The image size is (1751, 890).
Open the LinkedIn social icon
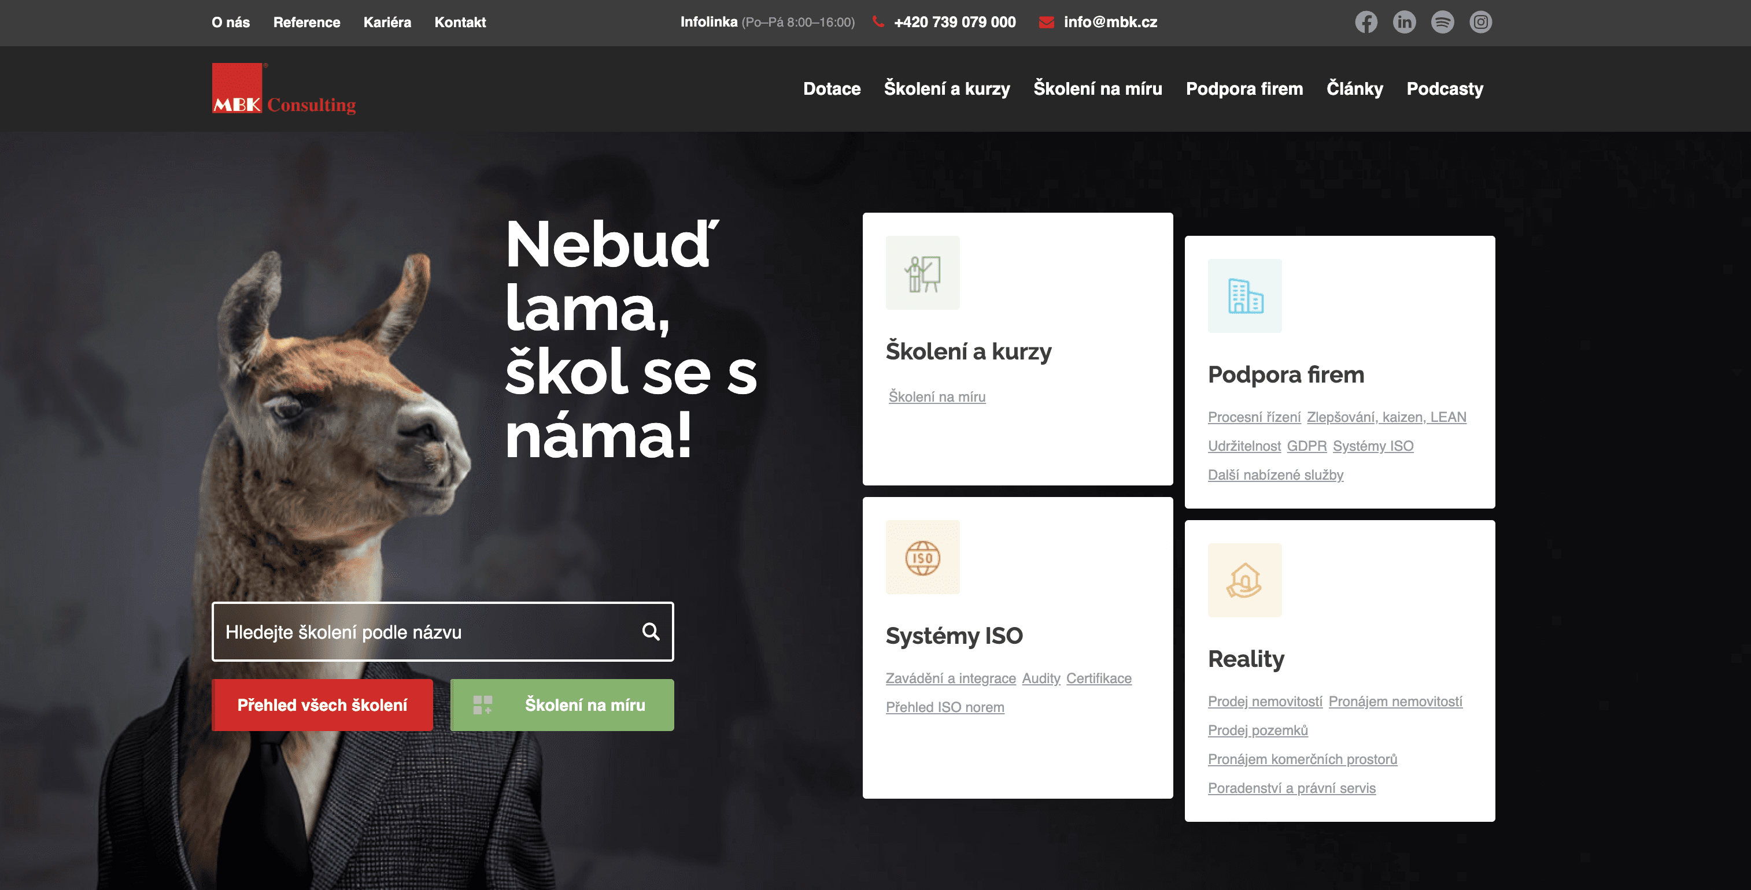click(1403, 23)
